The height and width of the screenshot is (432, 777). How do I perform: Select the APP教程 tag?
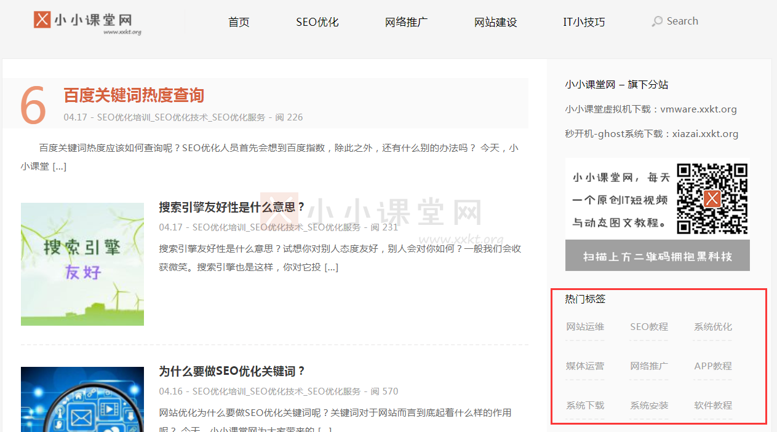[713, 366]
